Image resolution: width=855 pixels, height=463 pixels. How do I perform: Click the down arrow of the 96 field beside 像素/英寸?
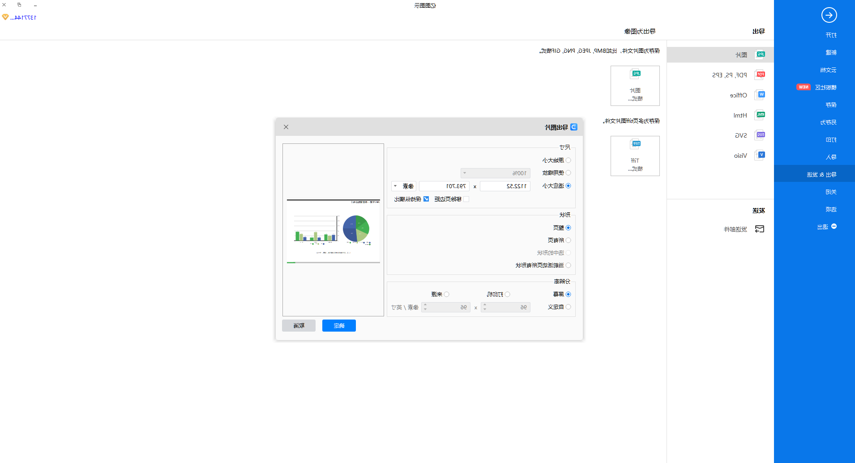coord(425,309)
